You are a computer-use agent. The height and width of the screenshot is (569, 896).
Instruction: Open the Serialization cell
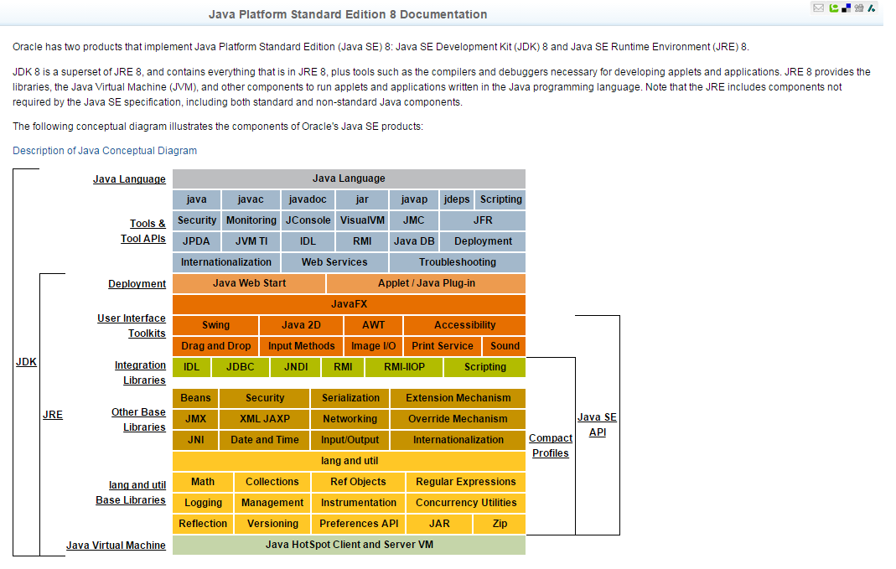(x=350, y=397)
